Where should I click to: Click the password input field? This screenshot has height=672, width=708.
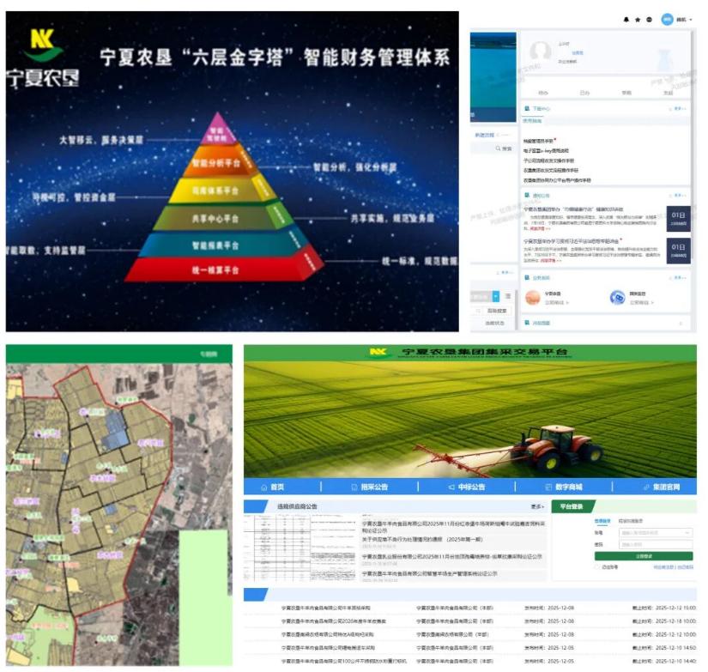coord(655,544)
